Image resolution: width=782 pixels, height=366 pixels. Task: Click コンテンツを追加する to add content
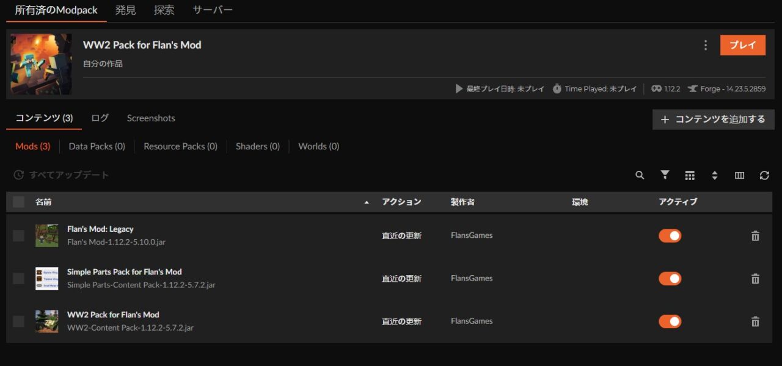[712, 120]
